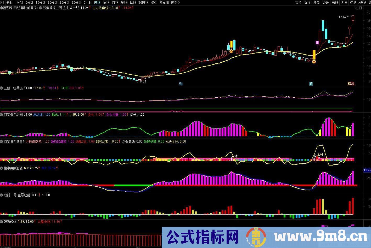Click the 启动线: 1.02 readout
The height and width of the screenshot is (248, 371).
[x=42, y=115]
